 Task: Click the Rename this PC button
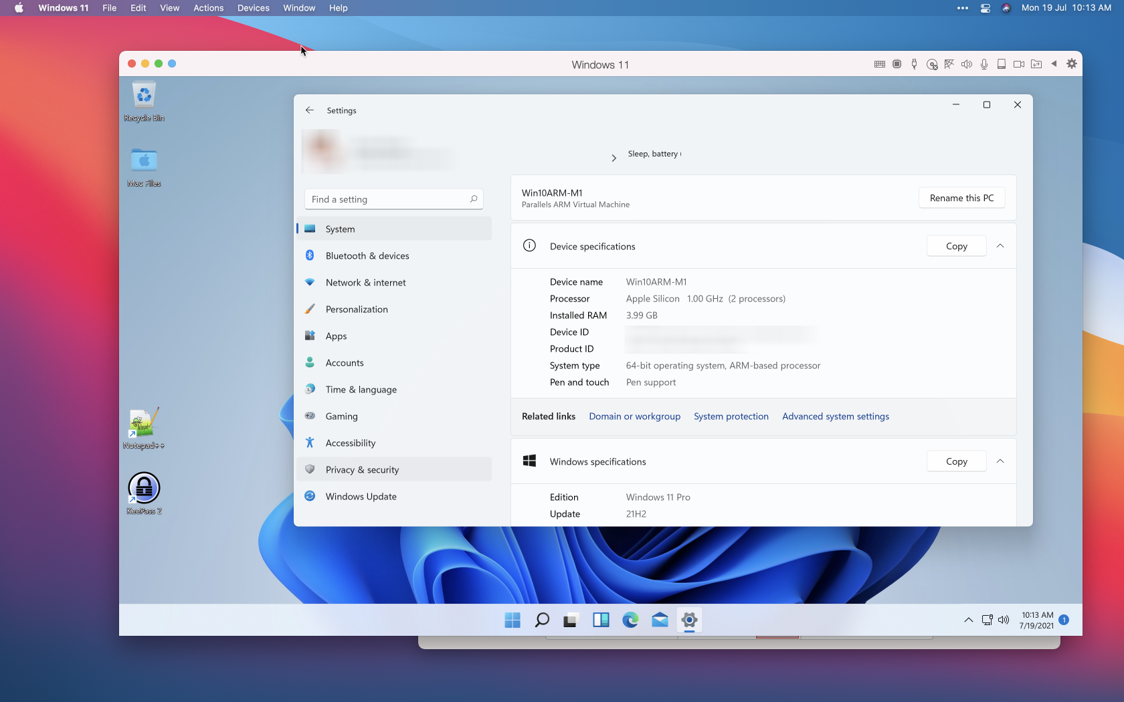pos(961,198)
